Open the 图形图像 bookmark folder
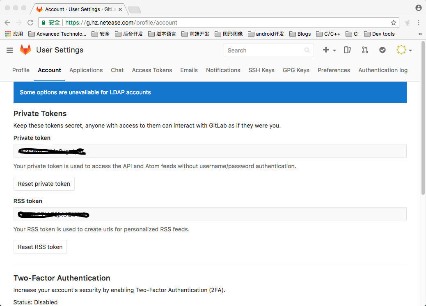The image size is (426, 306). pyautogui.click(x=229, y=34)
